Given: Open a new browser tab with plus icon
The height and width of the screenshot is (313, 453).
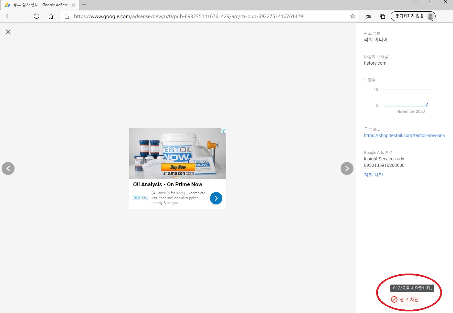Looking at the screenshot, I should tap(84, 5).
